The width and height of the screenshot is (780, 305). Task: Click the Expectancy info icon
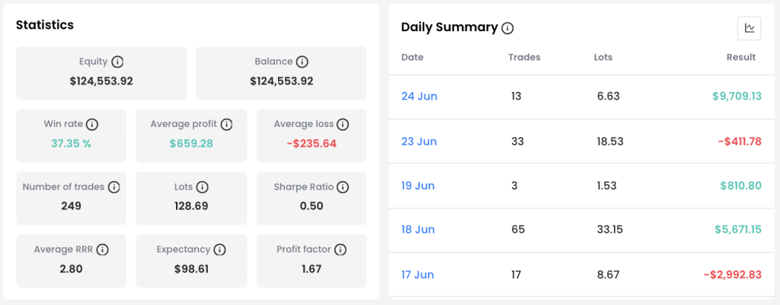pos(220,250)
